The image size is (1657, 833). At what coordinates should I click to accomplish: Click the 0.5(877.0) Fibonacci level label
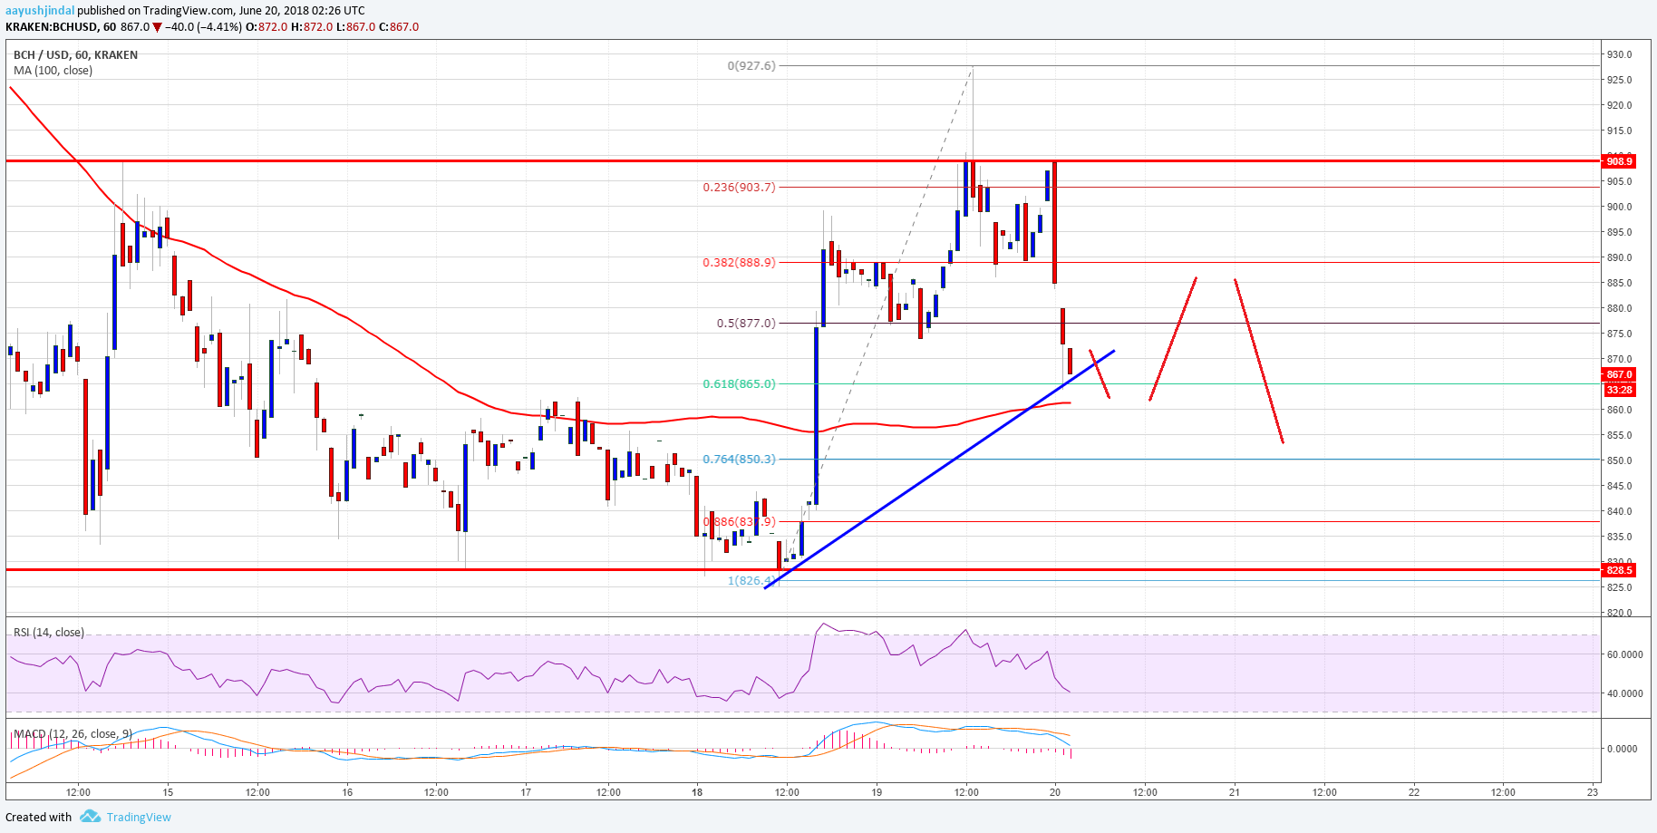pyautogui.click(x=746, y=323)
